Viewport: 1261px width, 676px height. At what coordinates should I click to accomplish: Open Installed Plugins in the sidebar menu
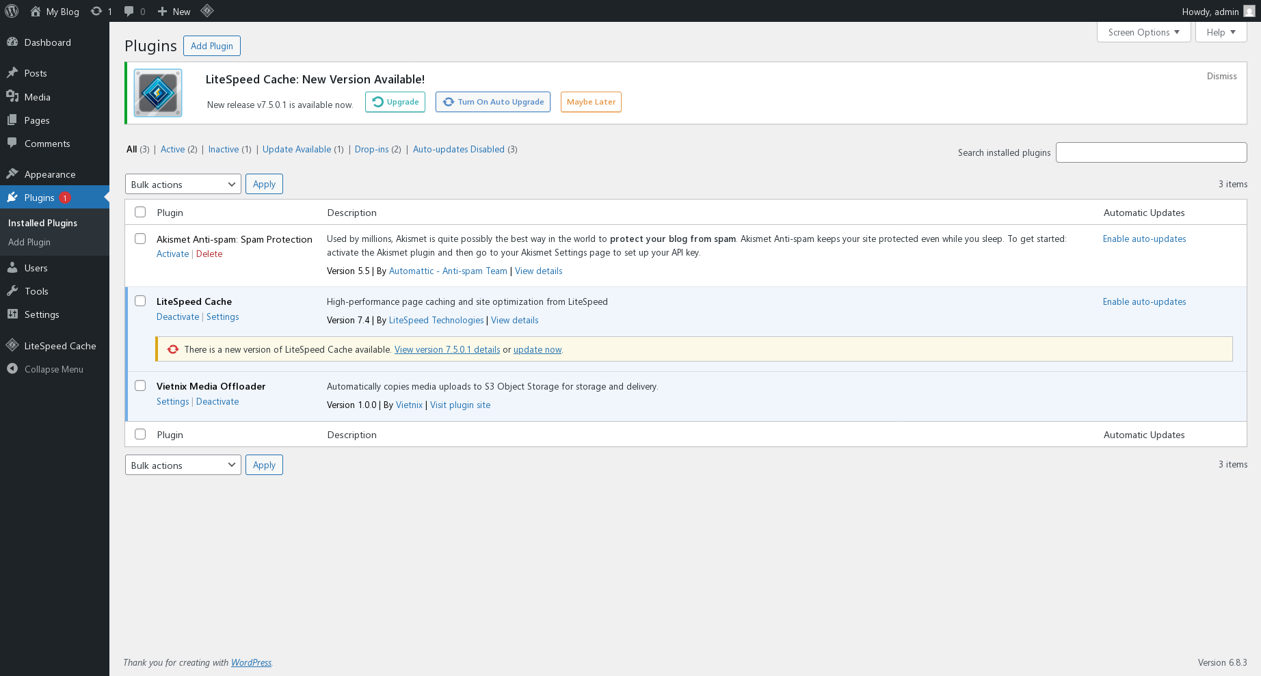[x=42, y=222]
